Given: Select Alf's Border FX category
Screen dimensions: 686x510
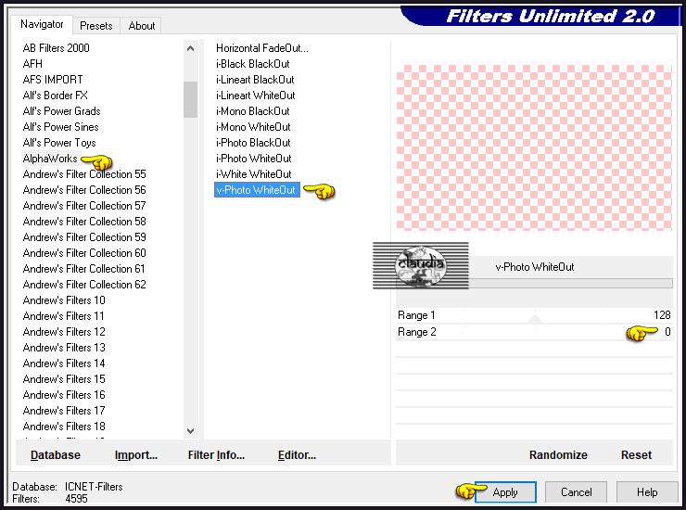Looking at the screenshot, I should point(55,96).
